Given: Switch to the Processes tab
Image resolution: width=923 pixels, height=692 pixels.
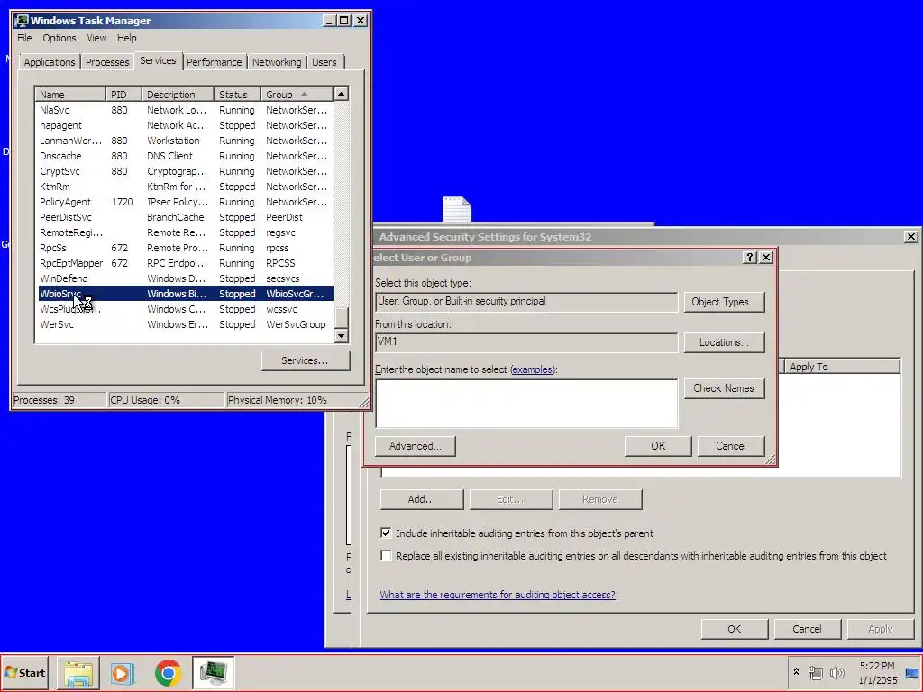Looking at the screenshot, I should click(x=107, y=62).
